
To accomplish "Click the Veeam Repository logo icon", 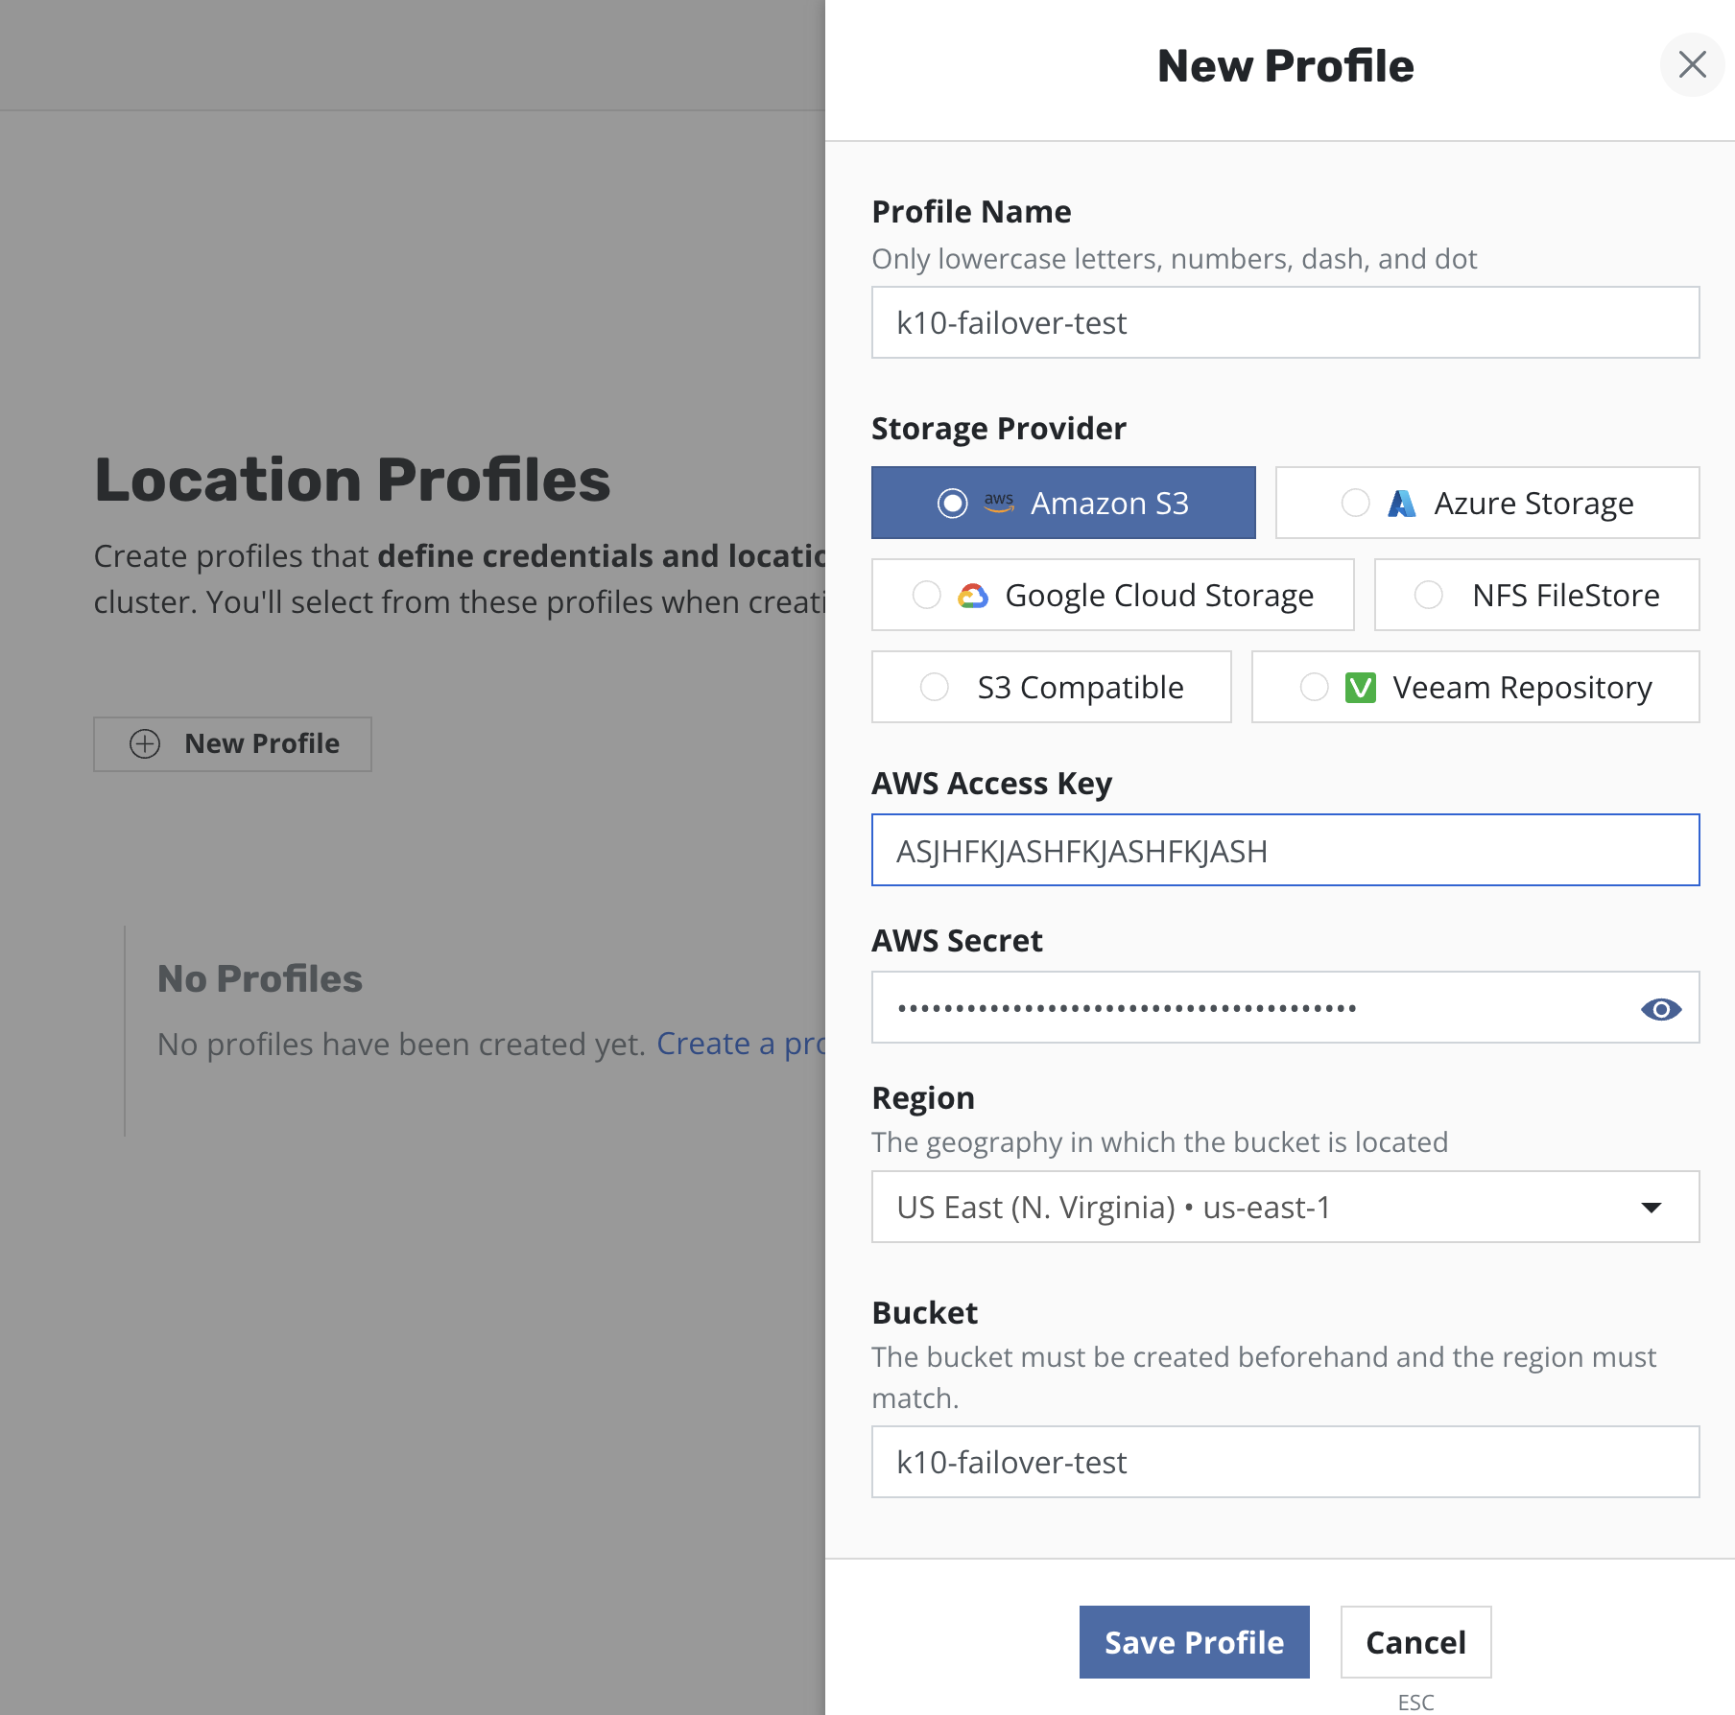I will (x=1361, y=688).
